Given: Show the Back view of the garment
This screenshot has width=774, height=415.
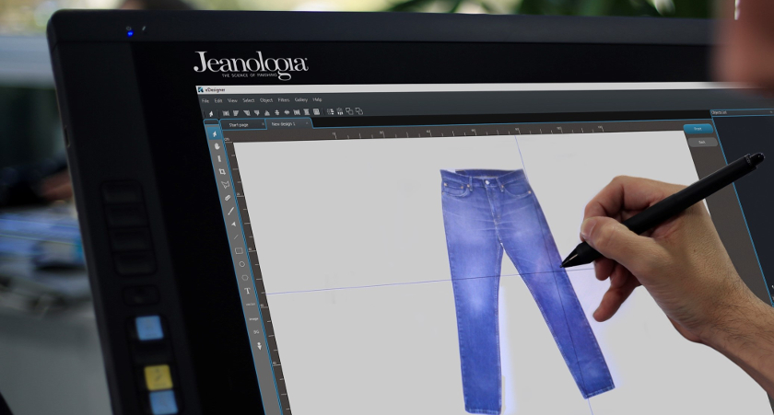Looking at the screenshot, I should pos(702,142).
